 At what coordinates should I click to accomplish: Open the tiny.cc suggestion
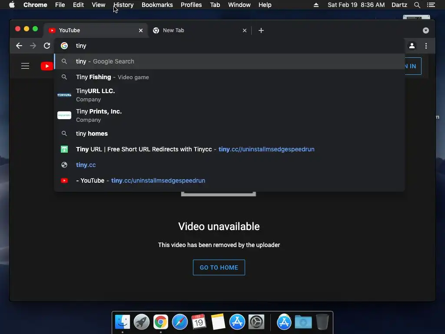click(x=229, y=165)
